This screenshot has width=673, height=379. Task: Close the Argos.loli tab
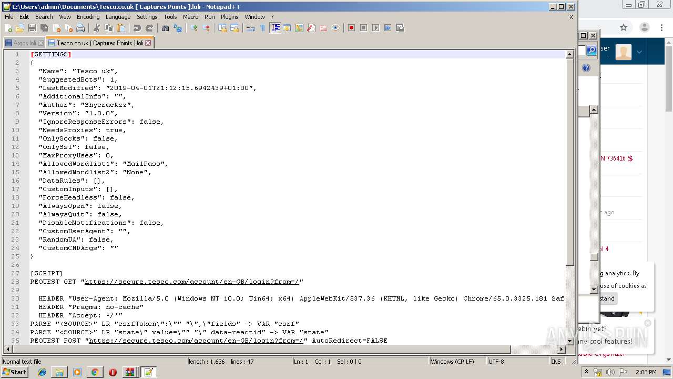pos(41,43)
